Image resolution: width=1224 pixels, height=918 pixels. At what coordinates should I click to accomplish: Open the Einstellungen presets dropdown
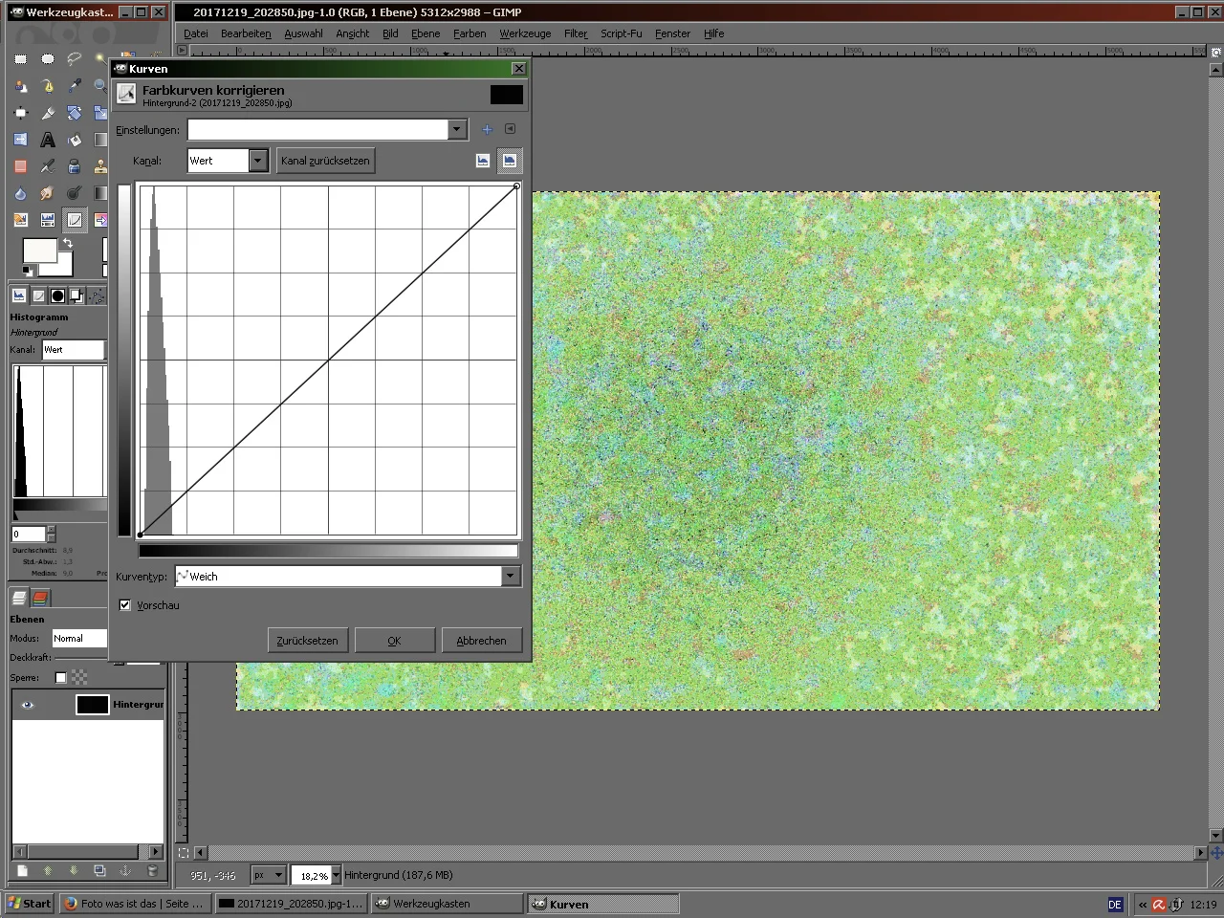457,129
